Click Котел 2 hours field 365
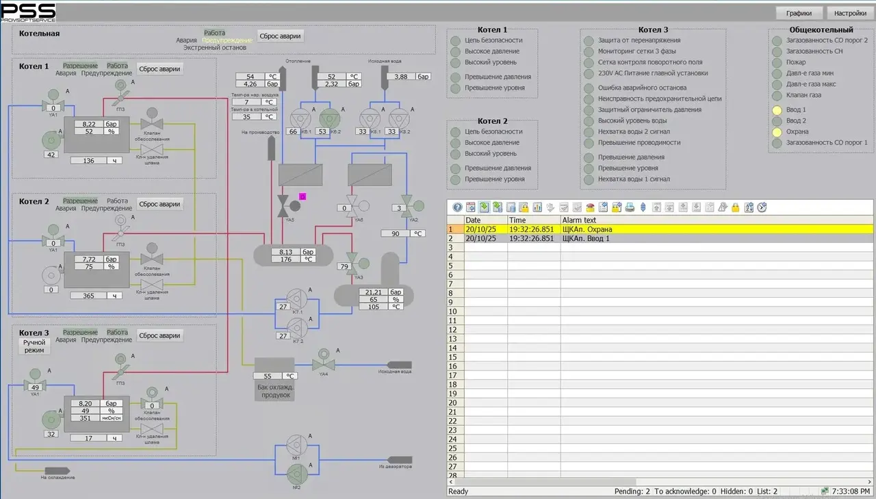The height and width of the screenshot is (499, 876). point(89,296)
